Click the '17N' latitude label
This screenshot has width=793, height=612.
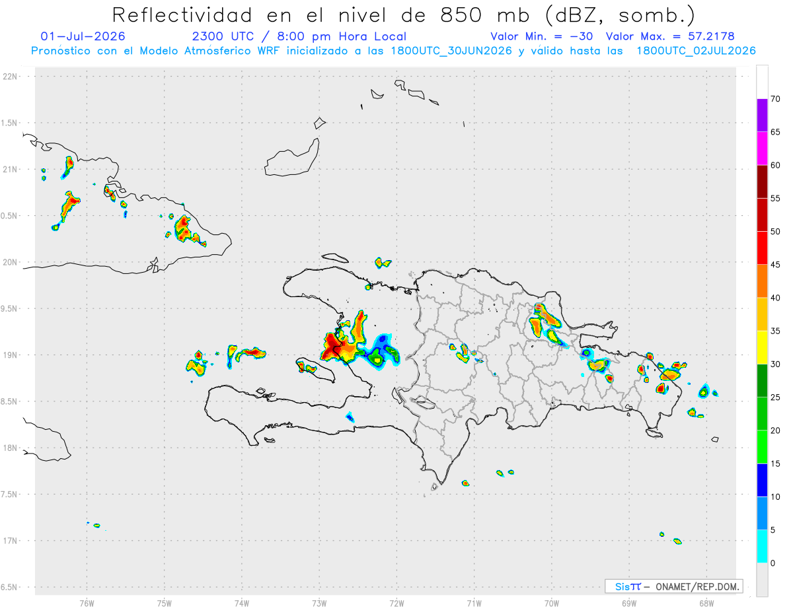coord(11,541)
